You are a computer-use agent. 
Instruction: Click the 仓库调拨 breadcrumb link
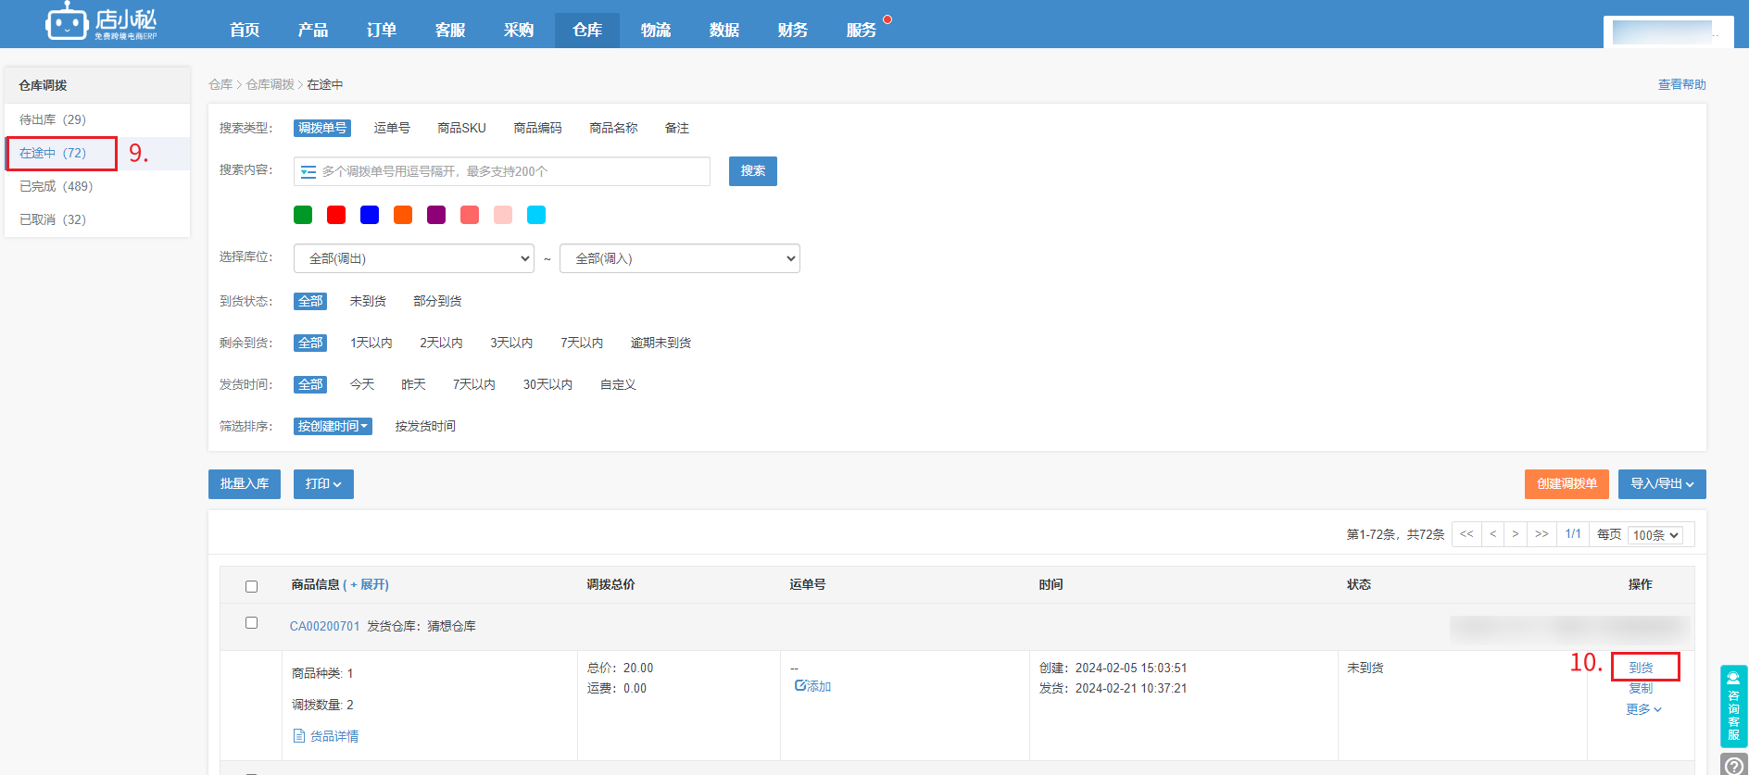pos(270,84)
